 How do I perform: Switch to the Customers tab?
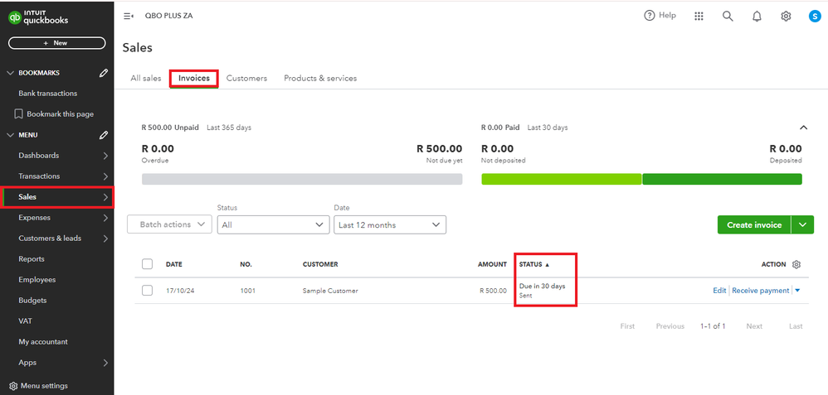pos(246,79)
